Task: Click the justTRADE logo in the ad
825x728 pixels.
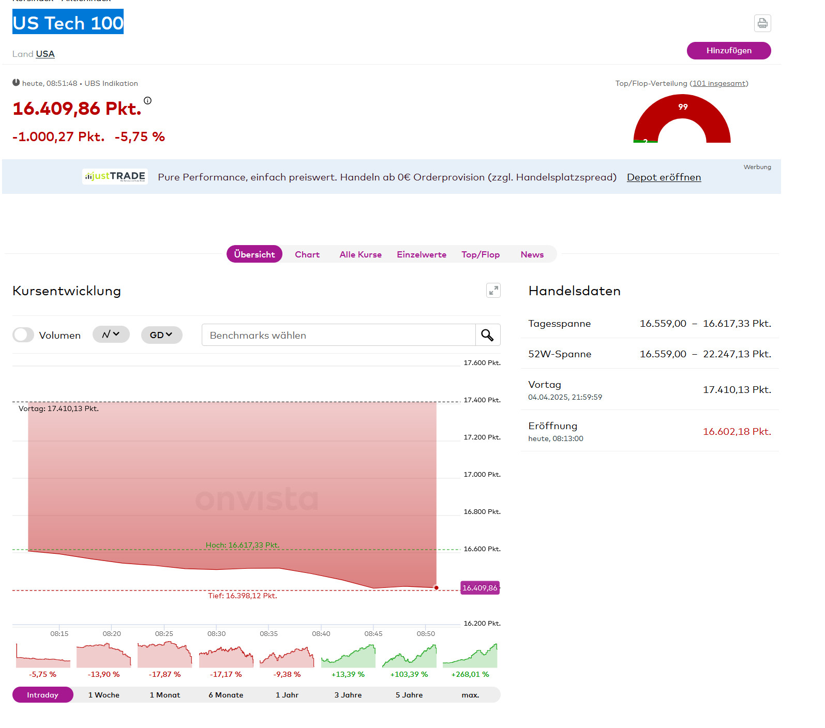Action: click(115, 176)
